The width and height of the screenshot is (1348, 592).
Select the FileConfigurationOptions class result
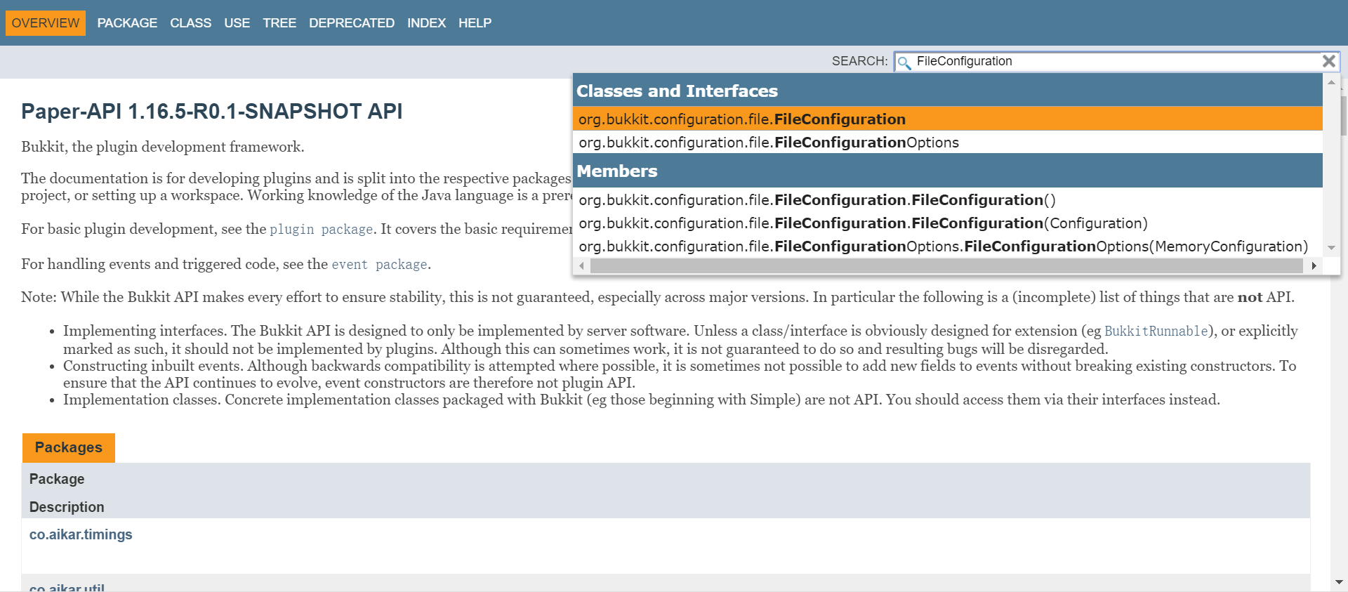(x=948, y=143)
